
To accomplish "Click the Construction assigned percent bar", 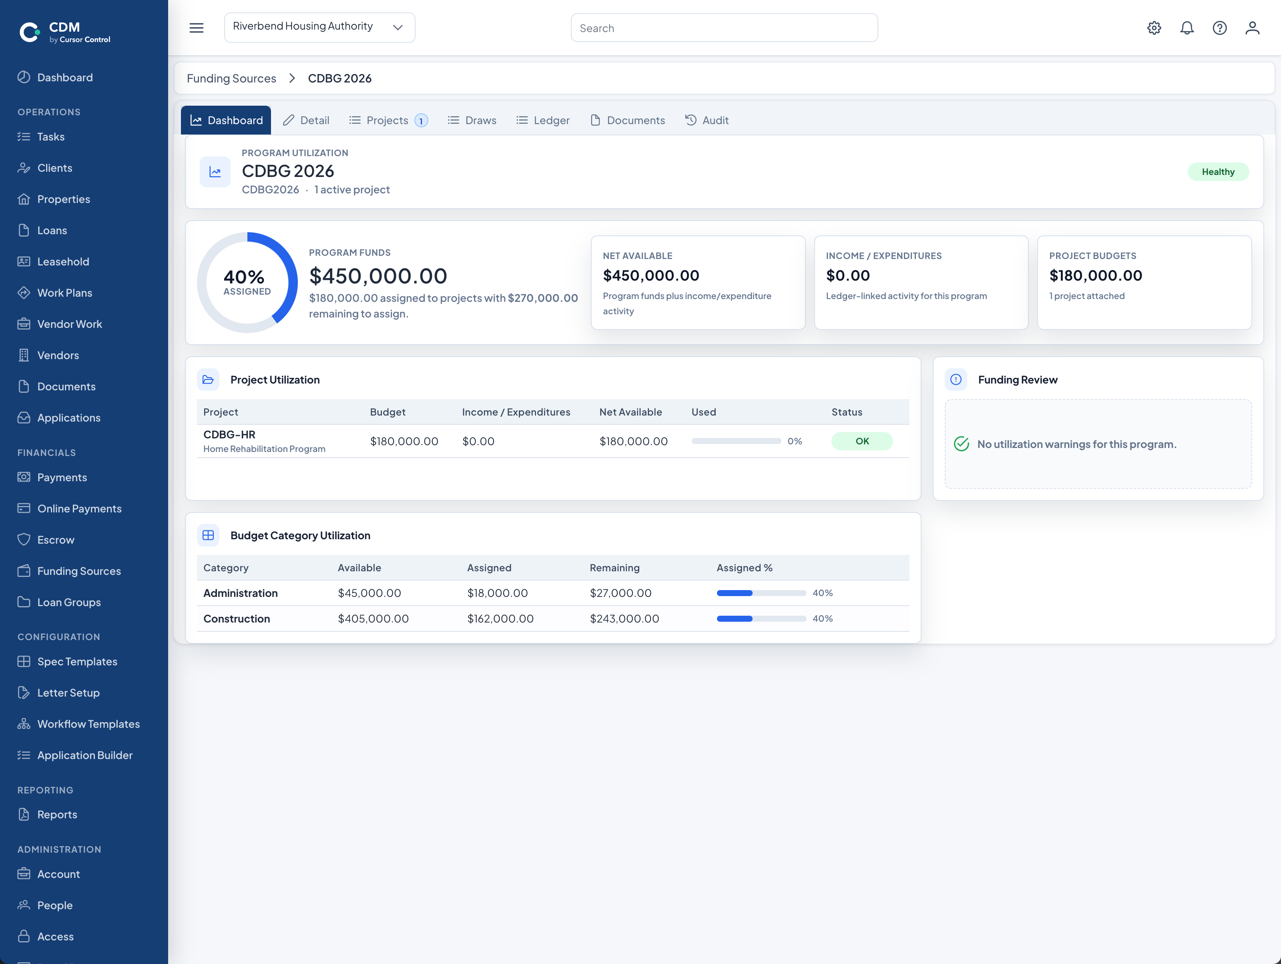I will 761,619.
